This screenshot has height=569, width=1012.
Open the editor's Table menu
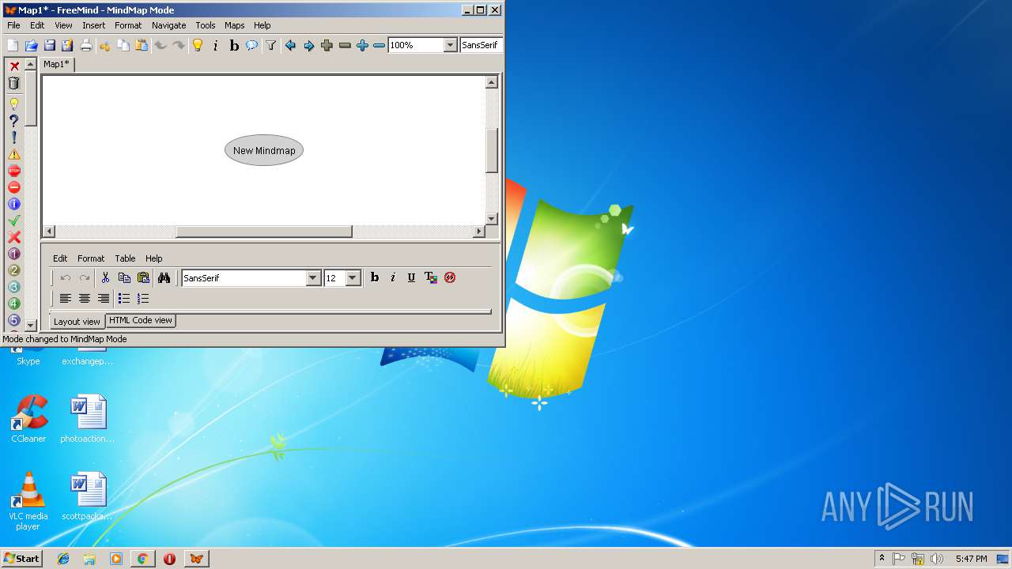[x=125, y=258]
